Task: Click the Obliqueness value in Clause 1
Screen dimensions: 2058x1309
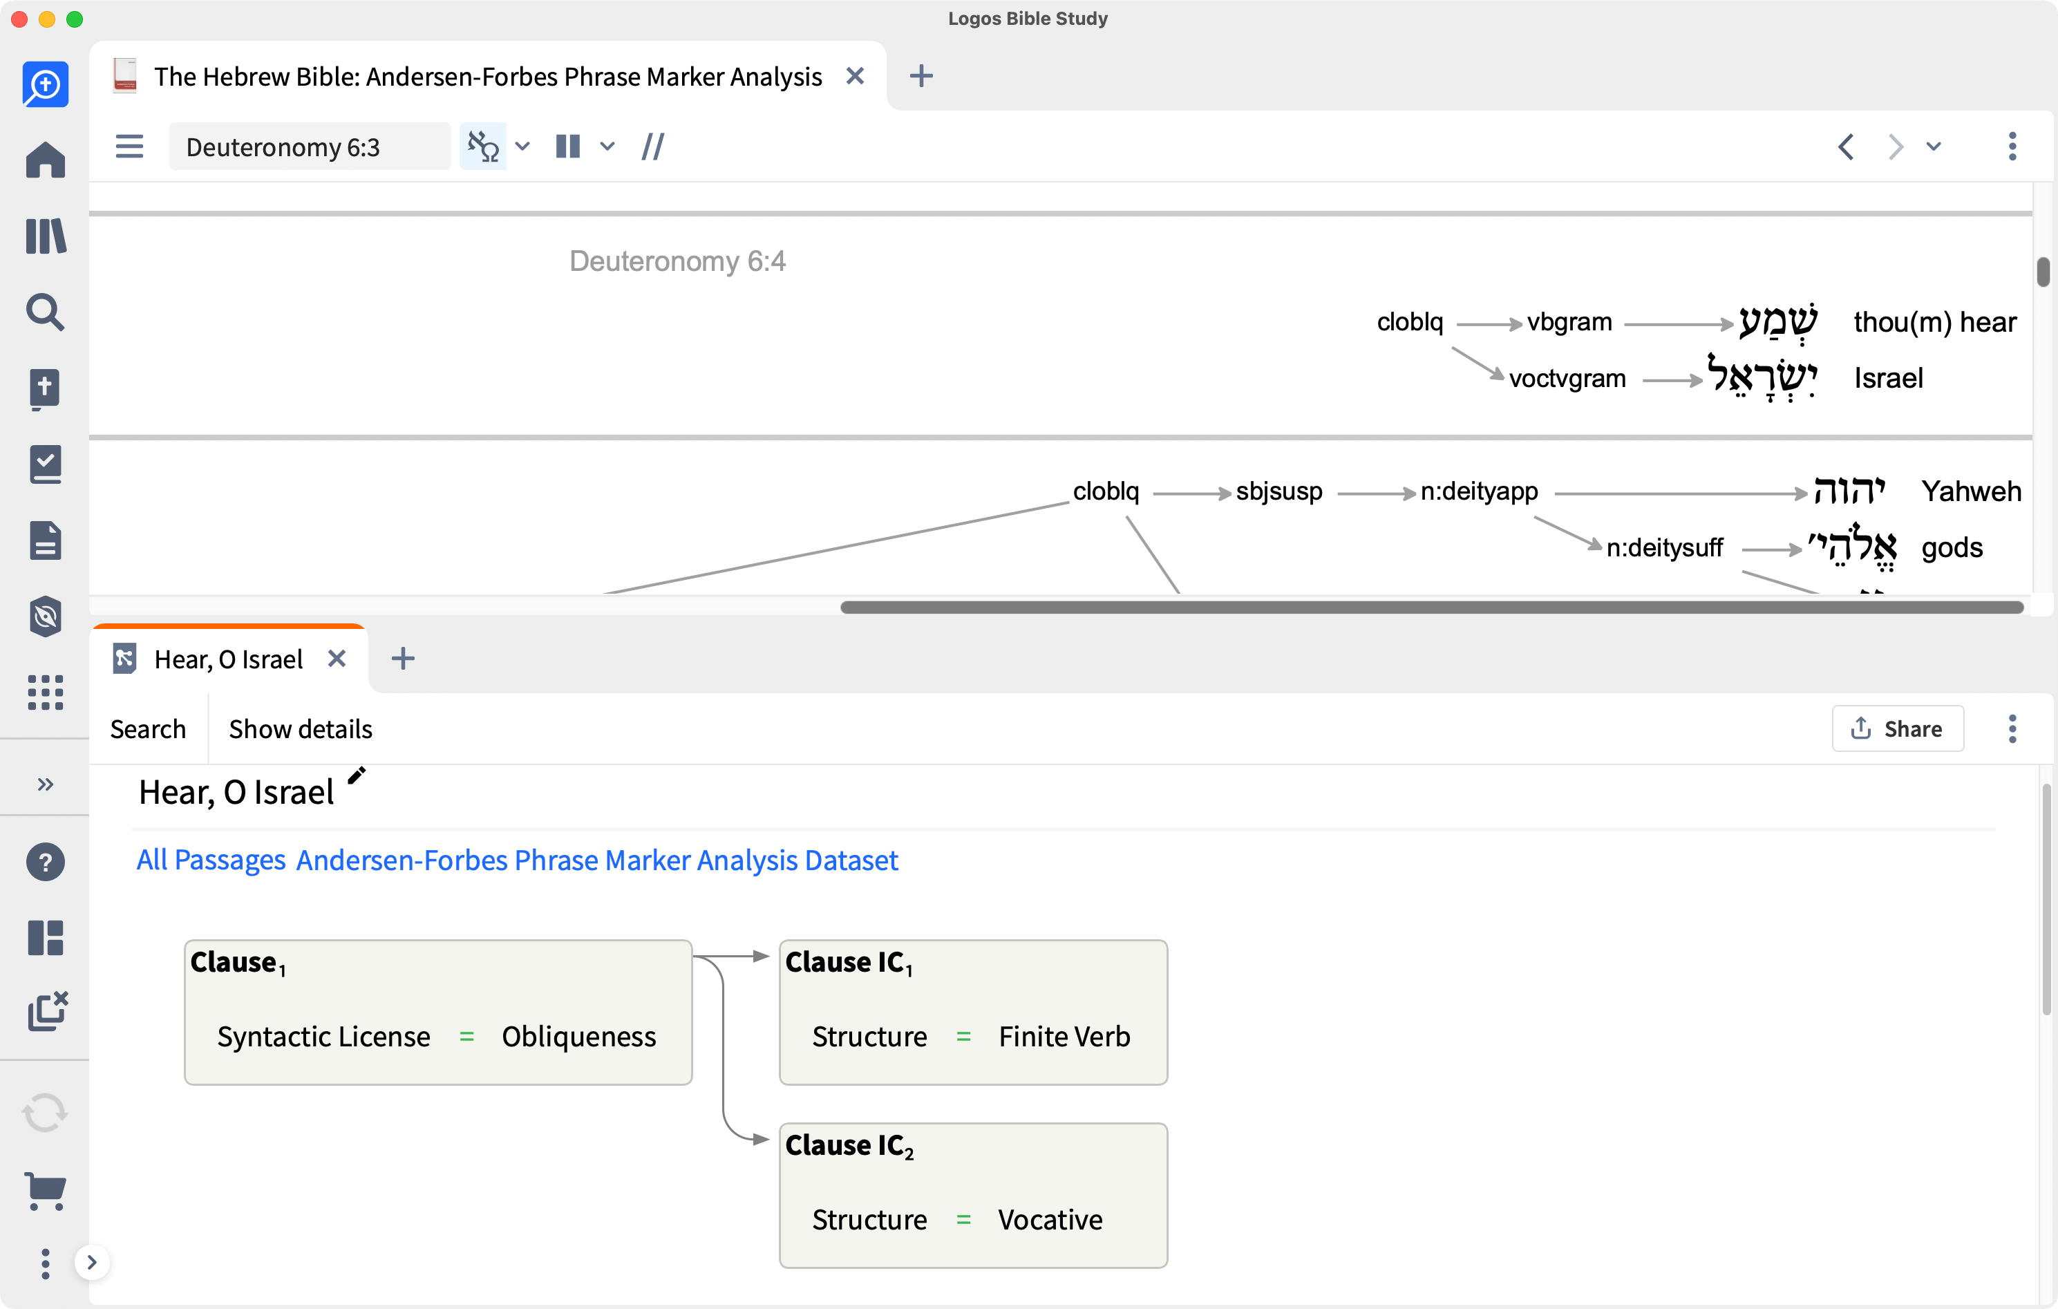Action: point(579,1036)
